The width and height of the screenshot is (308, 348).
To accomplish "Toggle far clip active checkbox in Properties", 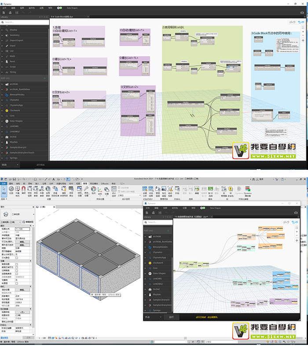I will (x=17, y=273).
